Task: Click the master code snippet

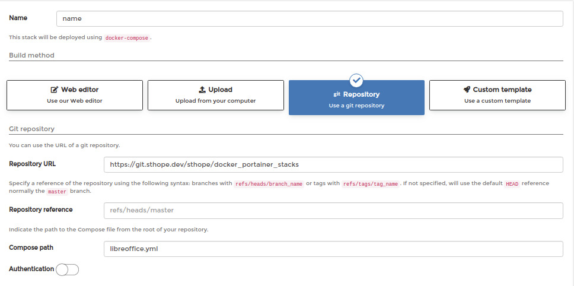Action: 58,192
